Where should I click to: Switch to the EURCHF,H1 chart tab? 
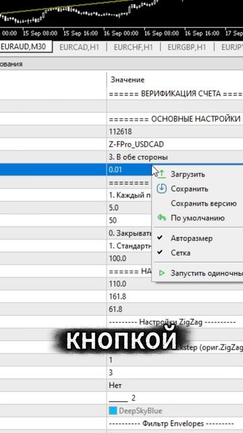tap(134, 47)
